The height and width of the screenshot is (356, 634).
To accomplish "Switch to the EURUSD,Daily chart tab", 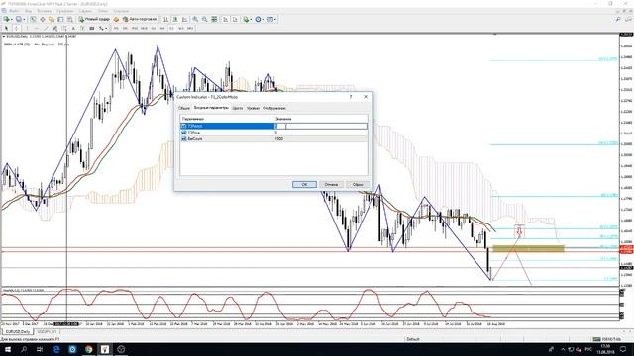I will 18,332.
